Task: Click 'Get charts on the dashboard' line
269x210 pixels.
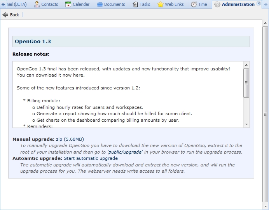Action: pos(106,120)
